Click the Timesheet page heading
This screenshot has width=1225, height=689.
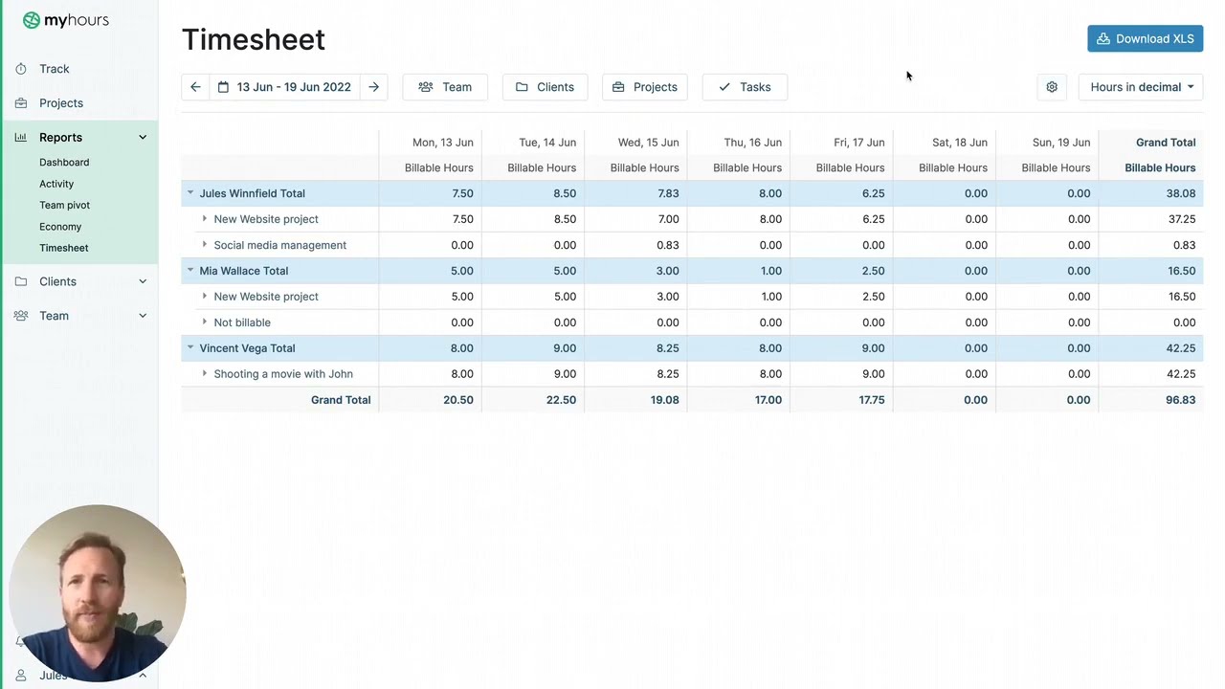(254, 39)
